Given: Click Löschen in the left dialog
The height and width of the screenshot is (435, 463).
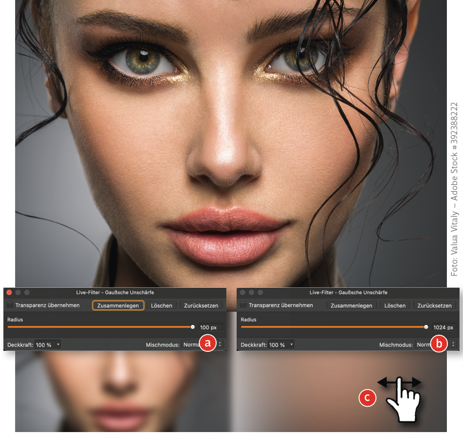Looking at the screenshot, I should click(x=161, y=305).
